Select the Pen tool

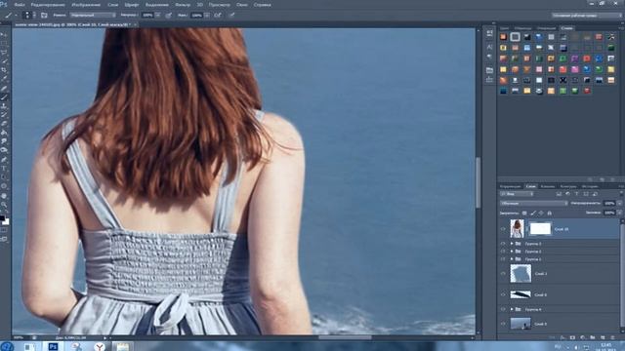[x=4, y=159]
